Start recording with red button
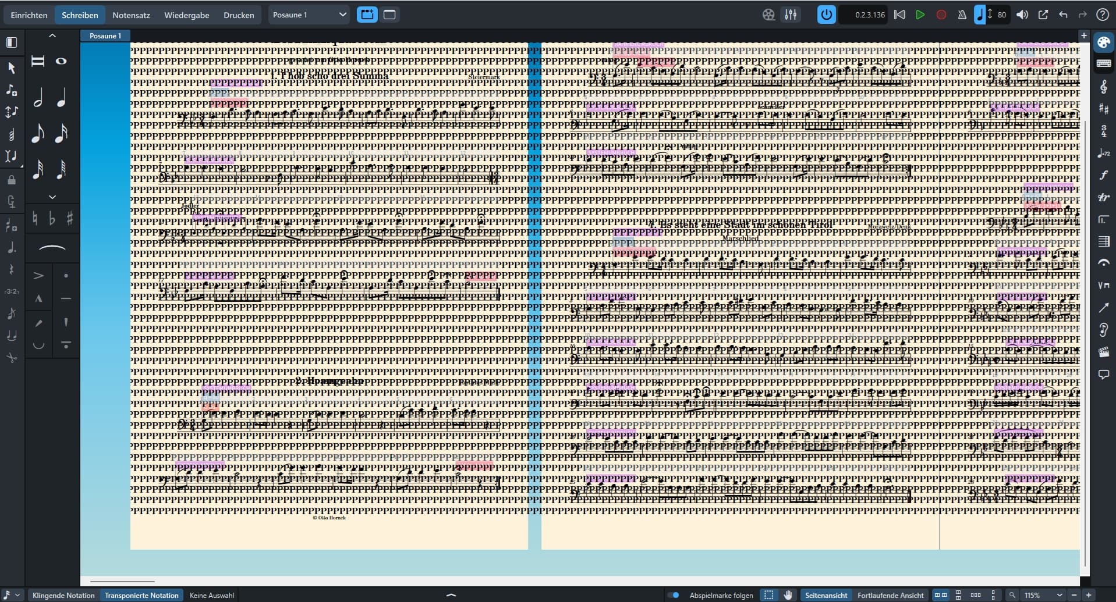The width and height of the screenshot is (1116, 602). [x=941, y=15]
